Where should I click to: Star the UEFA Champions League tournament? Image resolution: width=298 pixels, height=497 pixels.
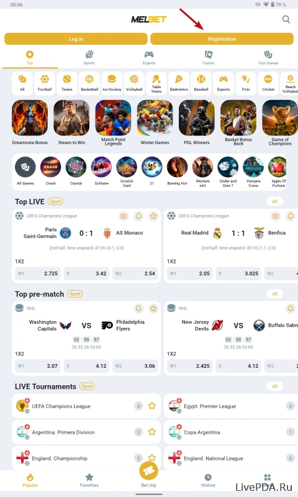pyautogui.click(x=152, y=406)
